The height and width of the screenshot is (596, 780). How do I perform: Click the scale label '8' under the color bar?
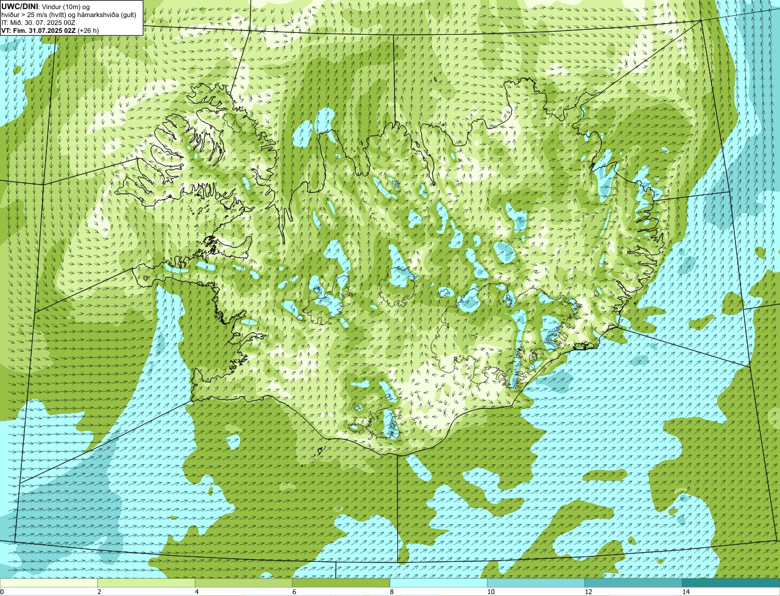click(x=391, y=592)
